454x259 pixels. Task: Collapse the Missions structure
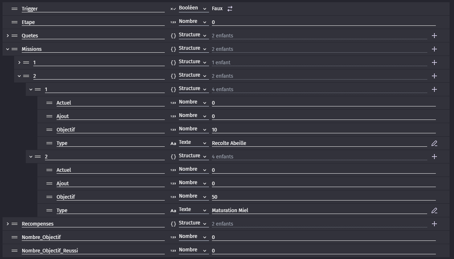point(8,49)
